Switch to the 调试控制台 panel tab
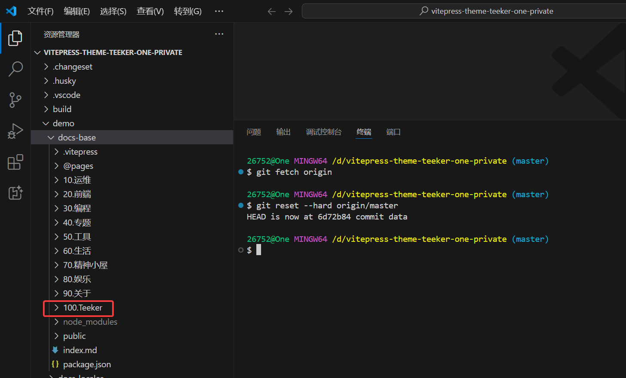626x378 pixels. 324,132
